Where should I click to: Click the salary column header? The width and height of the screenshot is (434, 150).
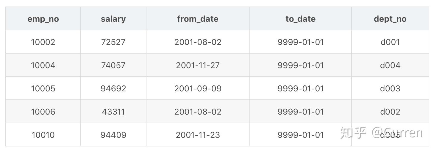click(x=113, y=19)
